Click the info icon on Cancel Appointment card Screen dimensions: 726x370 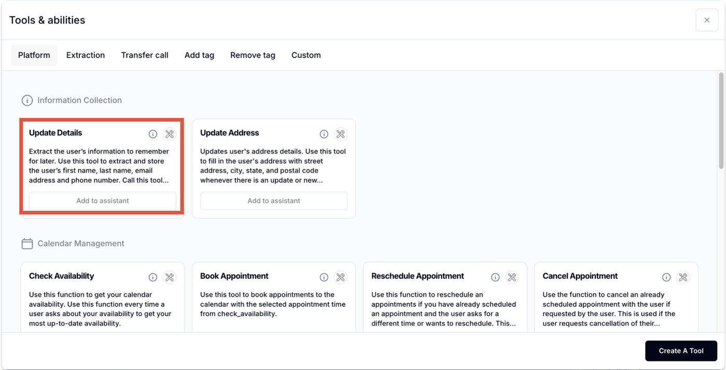(x=666, y=277)
